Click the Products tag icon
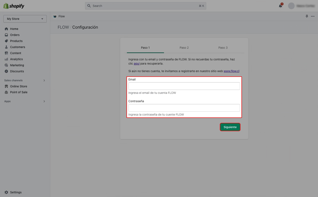 click(6, 41)
